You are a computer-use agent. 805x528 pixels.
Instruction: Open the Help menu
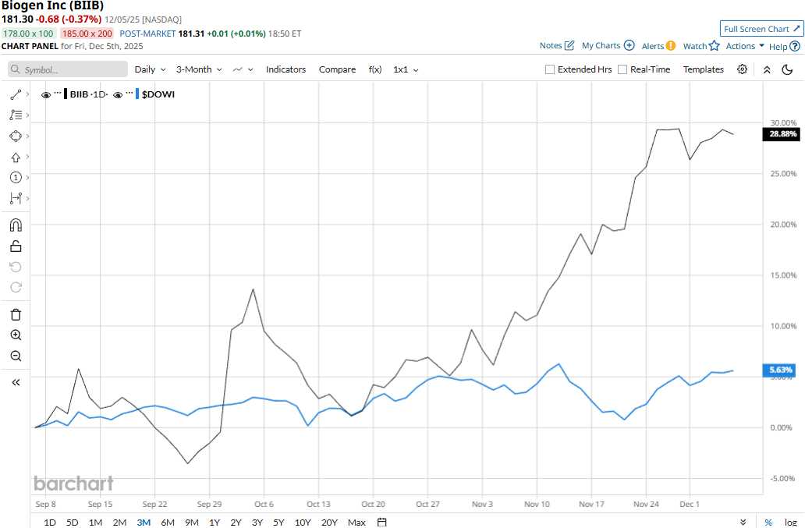(785, 46)
